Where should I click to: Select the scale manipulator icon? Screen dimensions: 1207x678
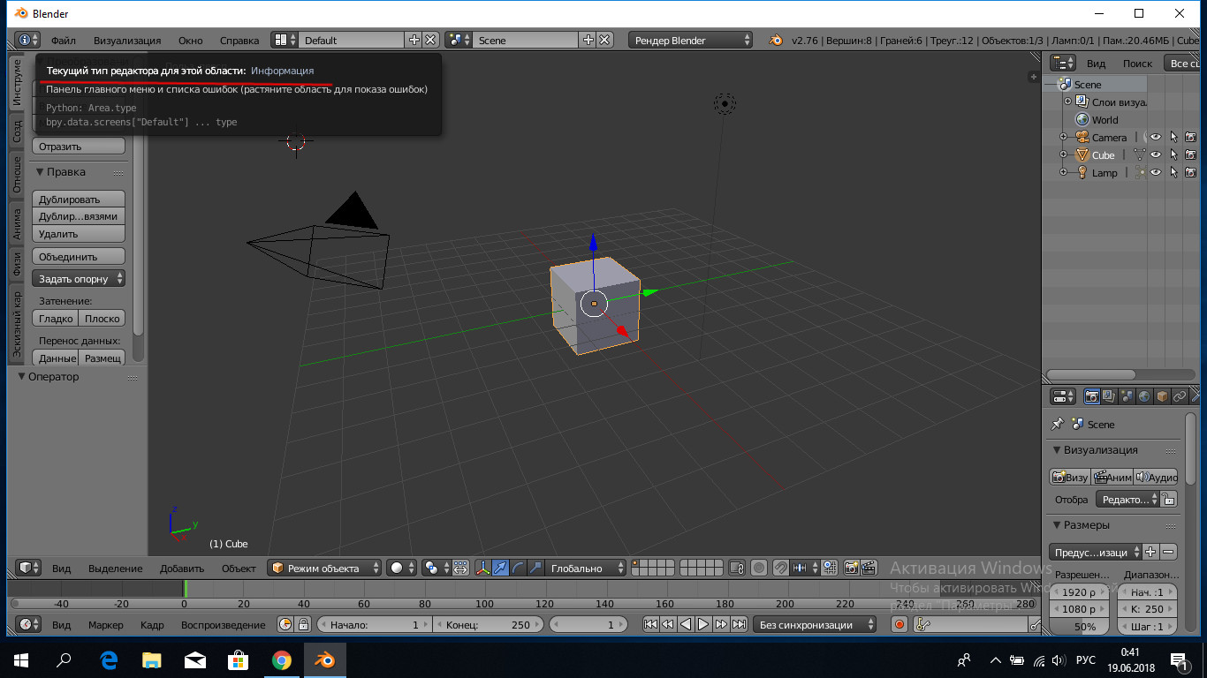tap(535, 568)
